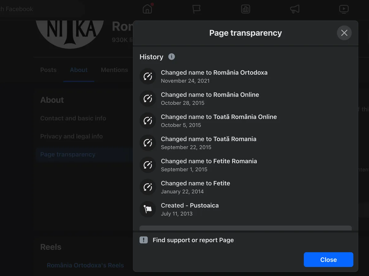Open the Video play icon
The height and width of the screenshot is (276, 369).
[343, 9]
